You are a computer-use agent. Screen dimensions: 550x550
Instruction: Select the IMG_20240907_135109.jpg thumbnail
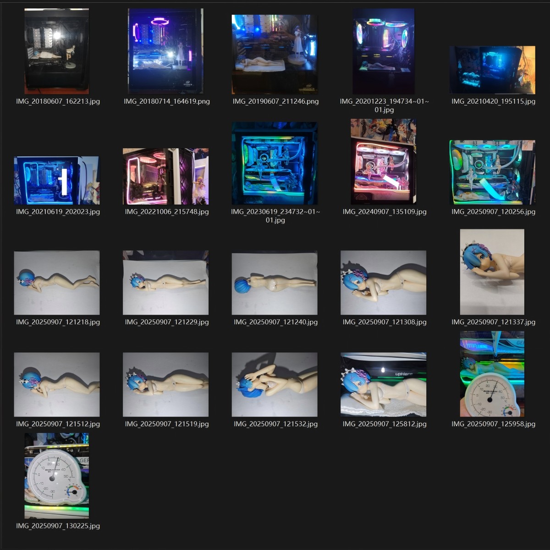[384, 161]
